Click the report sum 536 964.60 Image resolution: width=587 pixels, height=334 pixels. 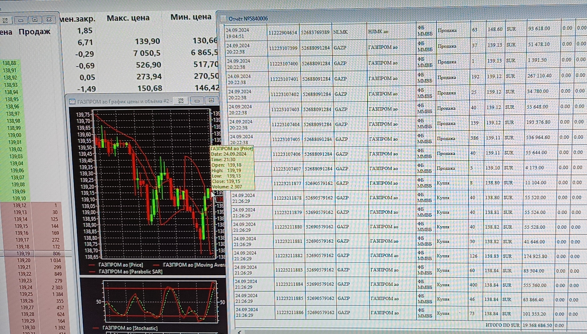537,137
